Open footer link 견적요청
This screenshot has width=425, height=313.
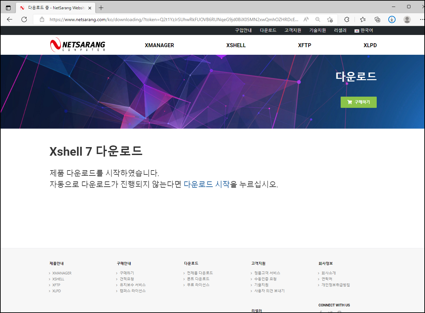pos(127,279)
